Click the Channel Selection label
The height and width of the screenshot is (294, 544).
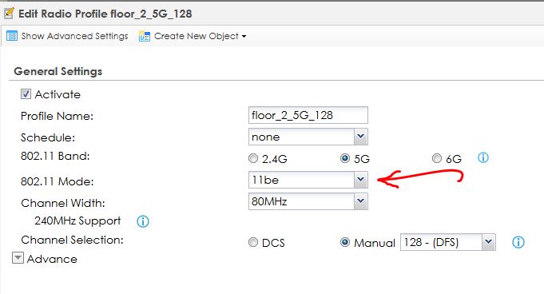click(72, 240)
